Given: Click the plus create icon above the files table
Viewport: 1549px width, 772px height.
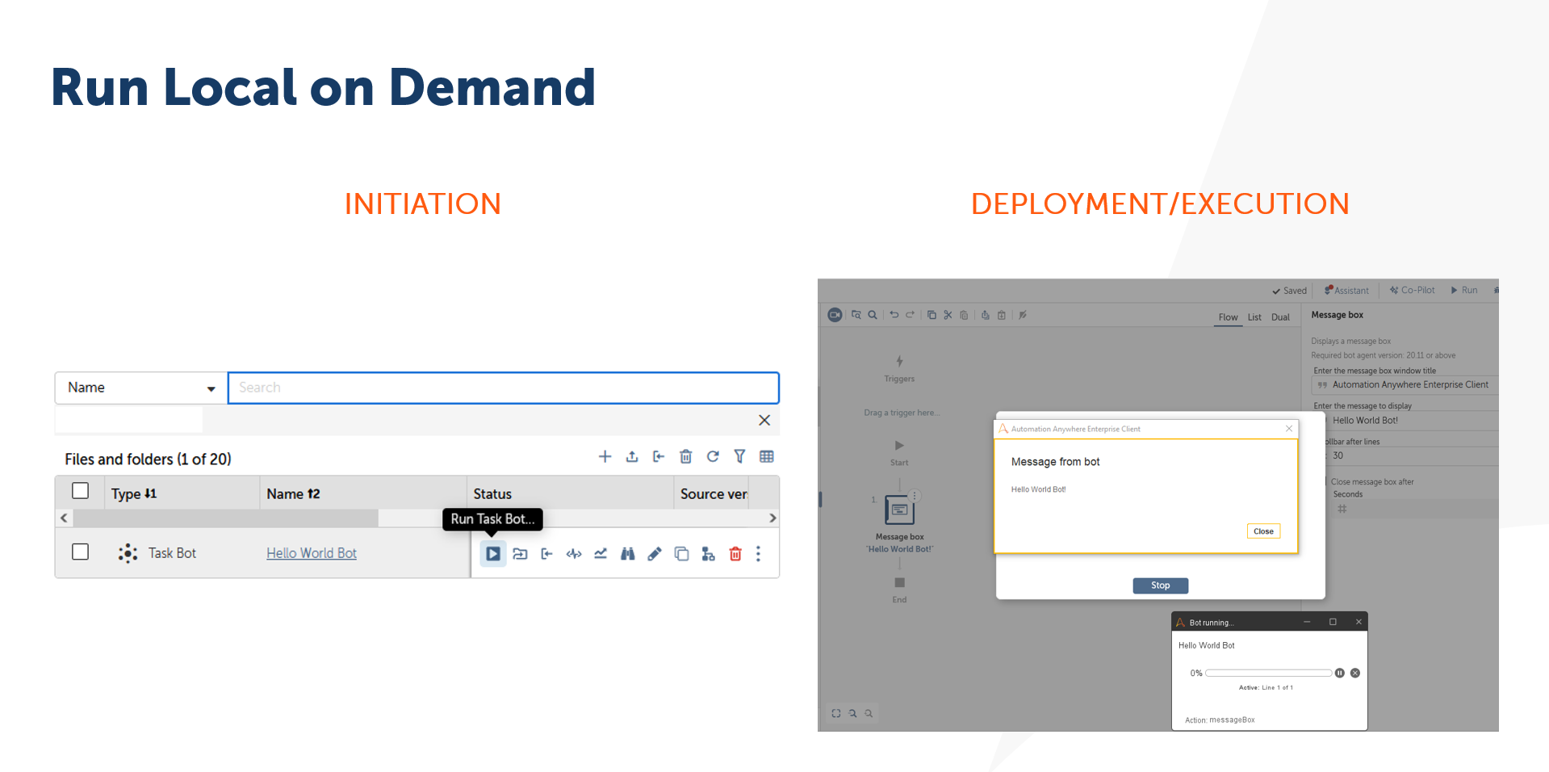Looking at the screenshot, I should (605, 457).
